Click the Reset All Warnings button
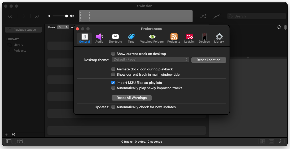 tap(132, 98)
